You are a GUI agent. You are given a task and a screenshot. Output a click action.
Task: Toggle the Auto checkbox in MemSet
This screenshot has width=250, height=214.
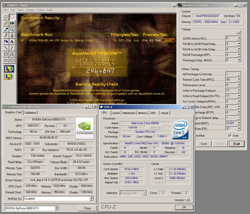point(230,136)
